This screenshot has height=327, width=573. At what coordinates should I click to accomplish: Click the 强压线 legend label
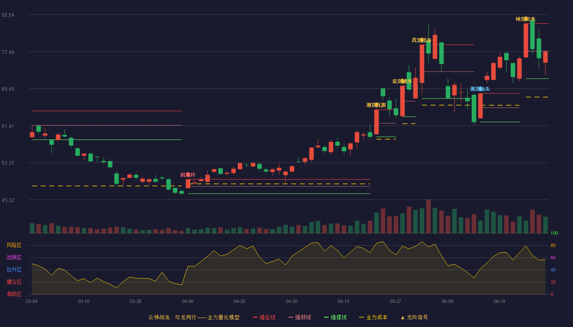tap(267, 317)
